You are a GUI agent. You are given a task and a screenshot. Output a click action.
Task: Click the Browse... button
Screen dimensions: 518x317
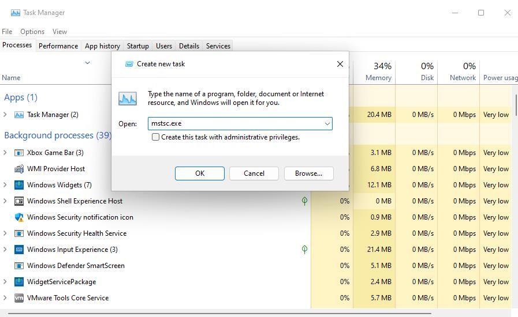click(308, 173)
